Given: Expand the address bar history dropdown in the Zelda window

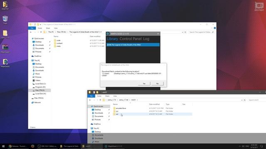Looking at the screenshot, I should (x=182, y=32).
